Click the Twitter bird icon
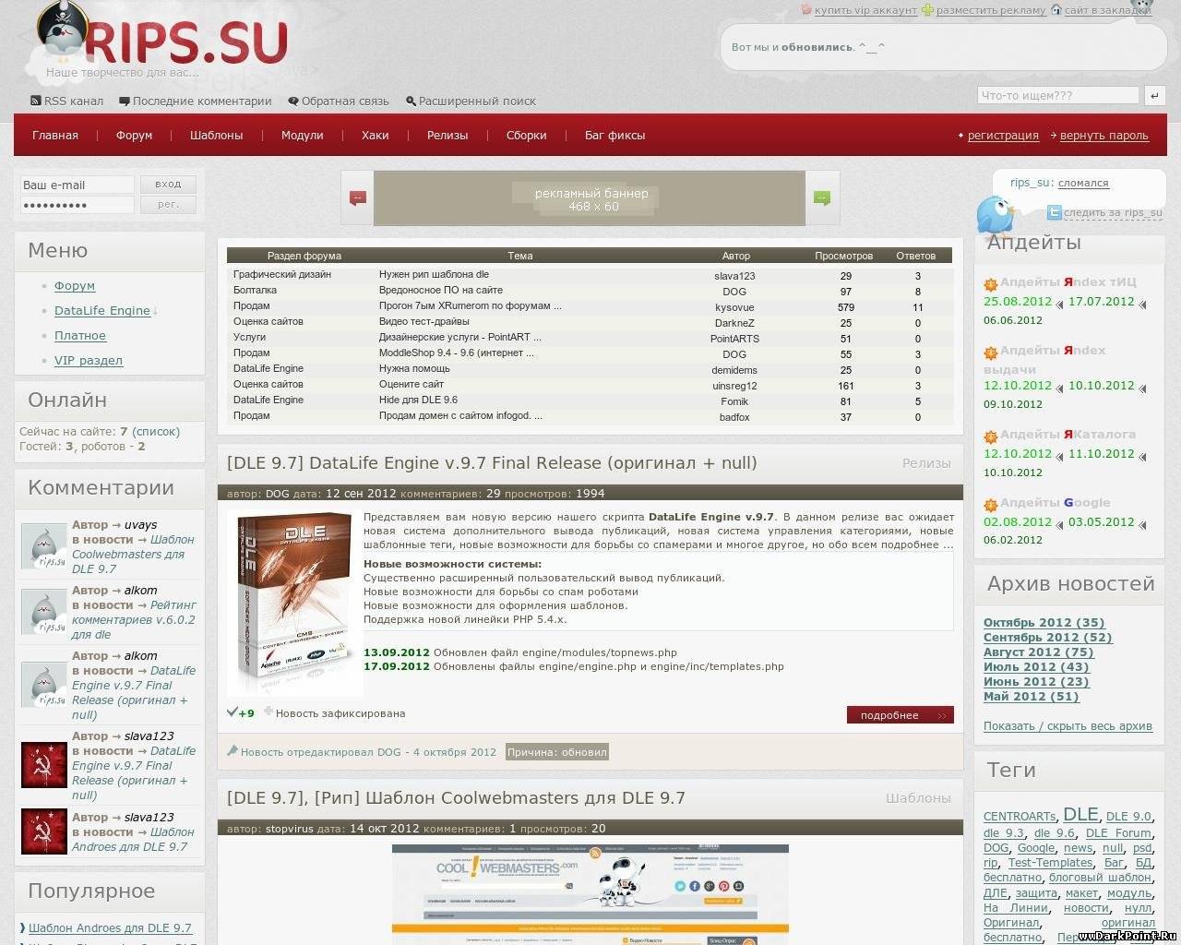The width and height of the screenshot is (1181, 945). tap(995, 215)
